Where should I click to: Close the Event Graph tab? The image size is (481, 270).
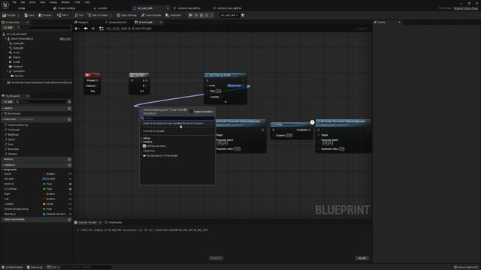tap(160, 22)
